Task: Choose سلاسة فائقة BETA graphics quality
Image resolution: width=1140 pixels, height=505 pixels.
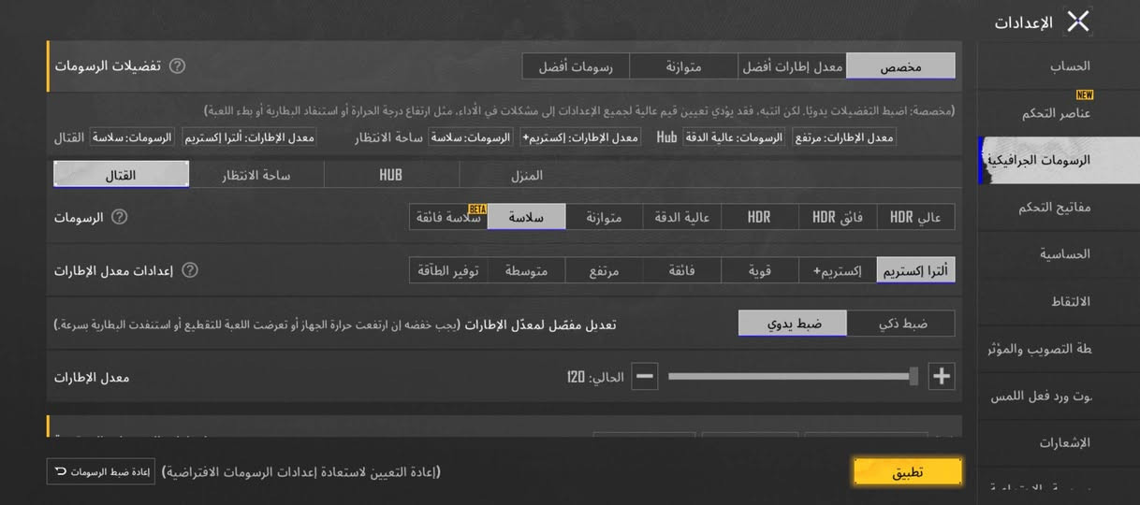Action: [x=448, y=217]
